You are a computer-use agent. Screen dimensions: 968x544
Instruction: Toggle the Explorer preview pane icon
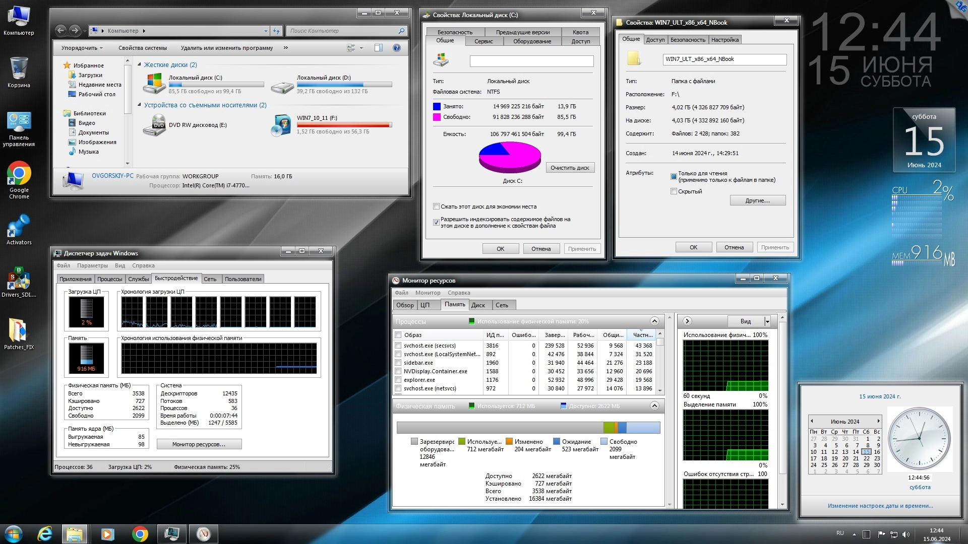pos(379,48)
